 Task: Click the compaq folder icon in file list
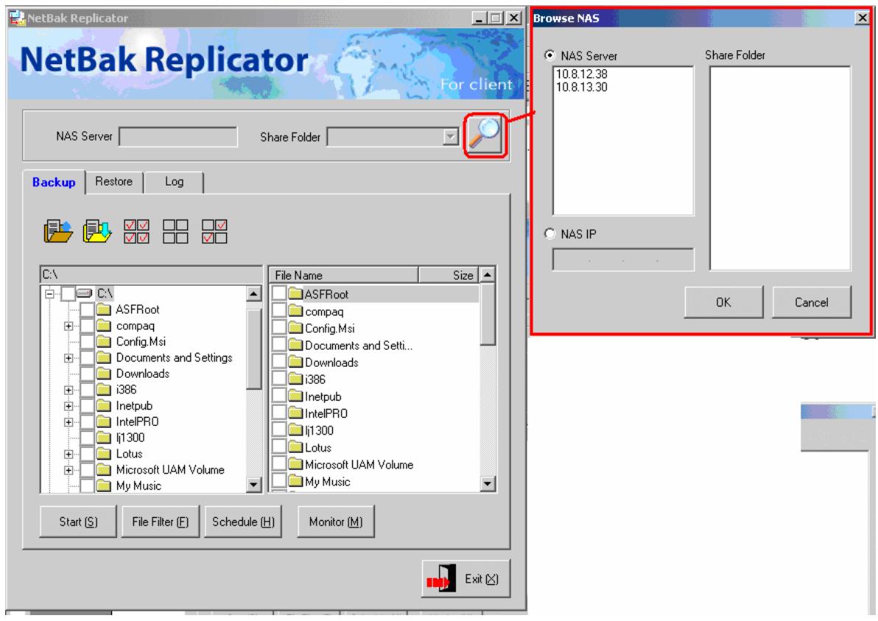click(295, 311)
